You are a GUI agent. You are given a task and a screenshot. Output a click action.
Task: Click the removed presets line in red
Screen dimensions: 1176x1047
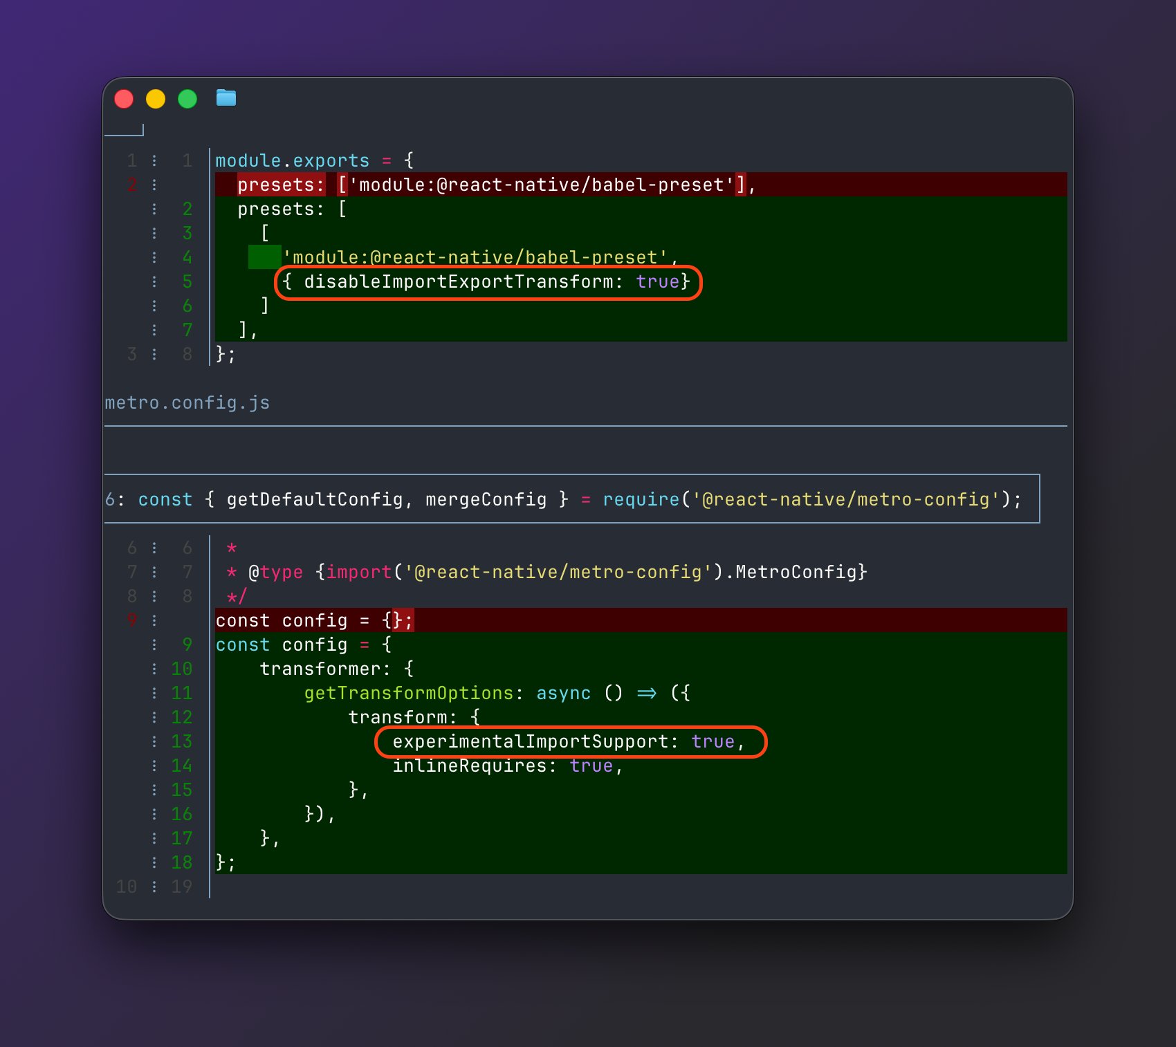point(641,185)
